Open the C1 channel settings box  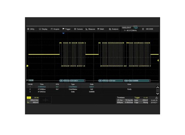(x=33, y=100)
